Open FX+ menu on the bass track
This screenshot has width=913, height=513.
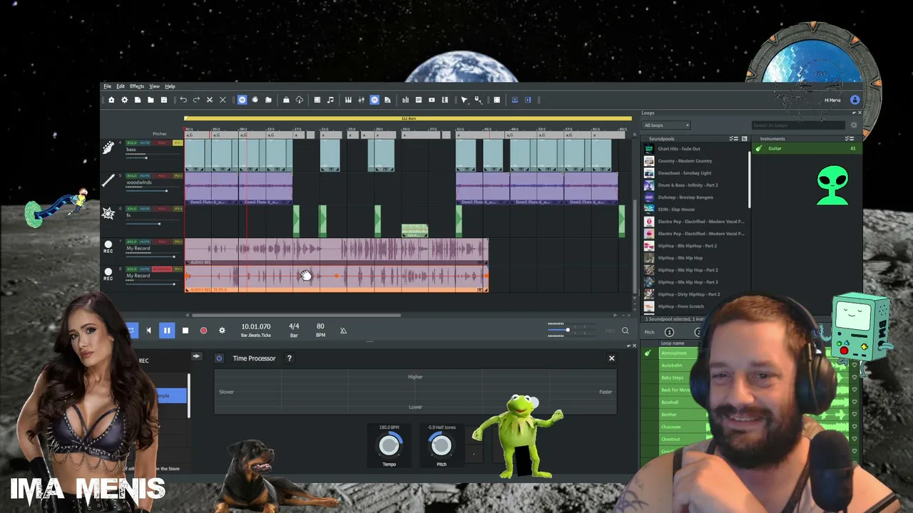[x=178, y=143]
